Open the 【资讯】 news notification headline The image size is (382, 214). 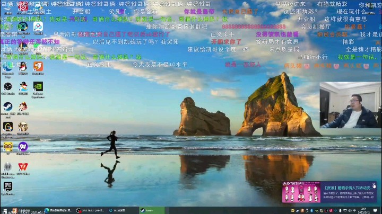click(348, 188)
